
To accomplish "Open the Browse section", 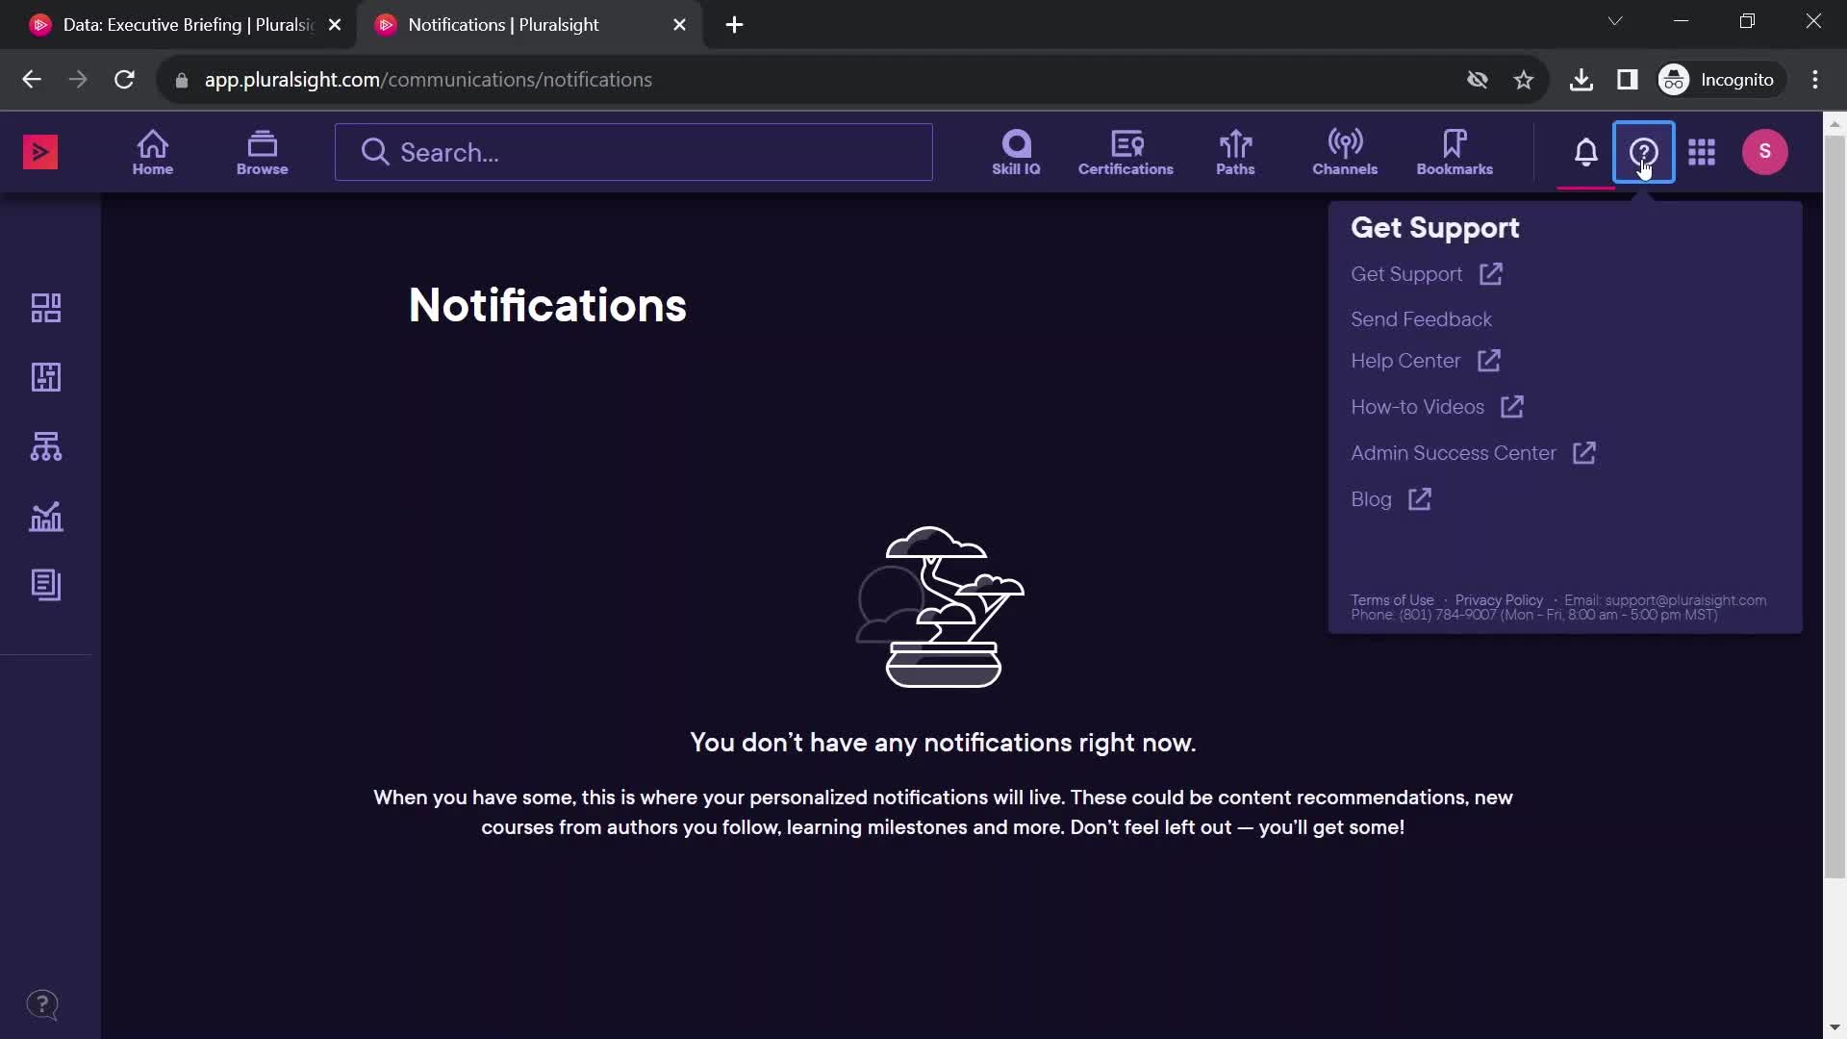I will pos(260,151).
